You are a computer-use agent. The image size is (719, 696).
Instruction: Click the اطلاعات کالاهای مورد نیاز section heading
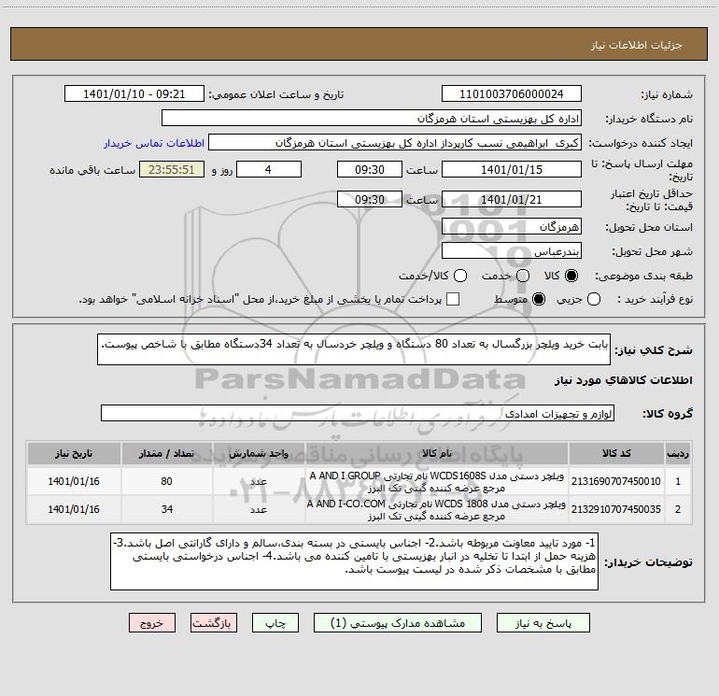[x=624, y=380]
